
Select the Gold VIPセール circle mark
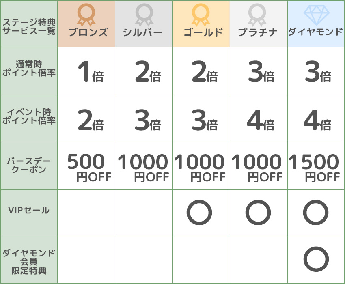pos(199,213)
